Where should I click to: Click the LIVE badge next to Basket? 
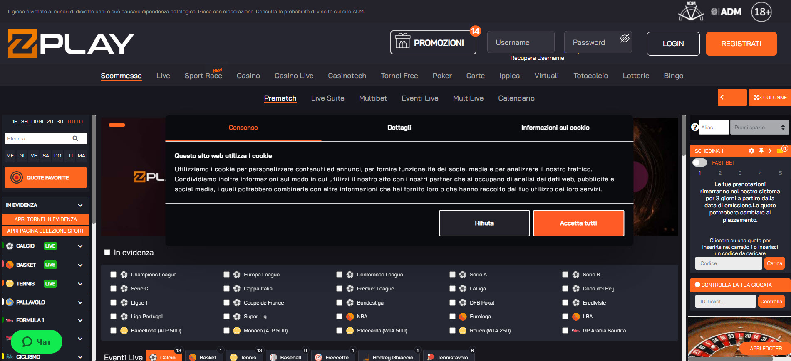pos(50,265)
